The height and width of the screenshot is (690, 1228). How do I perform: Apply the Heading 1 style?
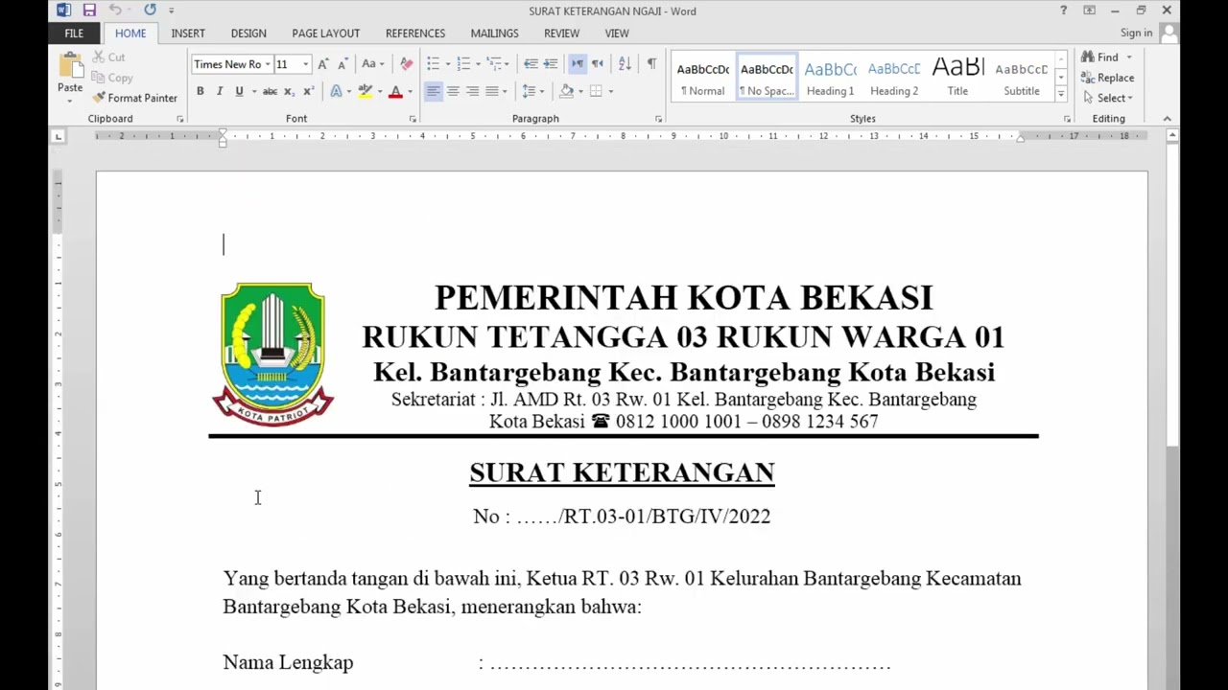click(830, 78)
